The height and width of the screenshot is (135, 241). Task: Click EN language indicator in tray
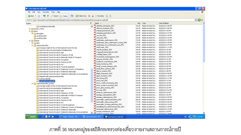pos(185,117)
